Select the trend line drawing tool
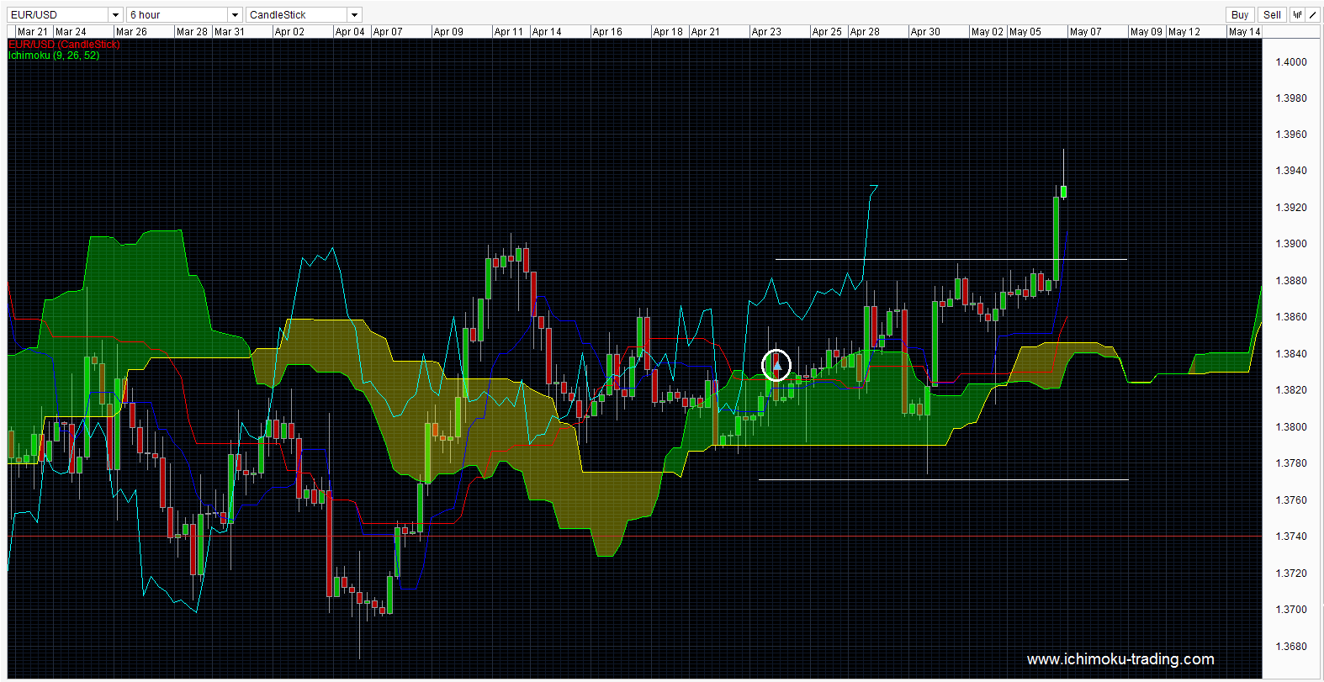1324x682 pixels. pyautogui.click(x=1313, y=14)
